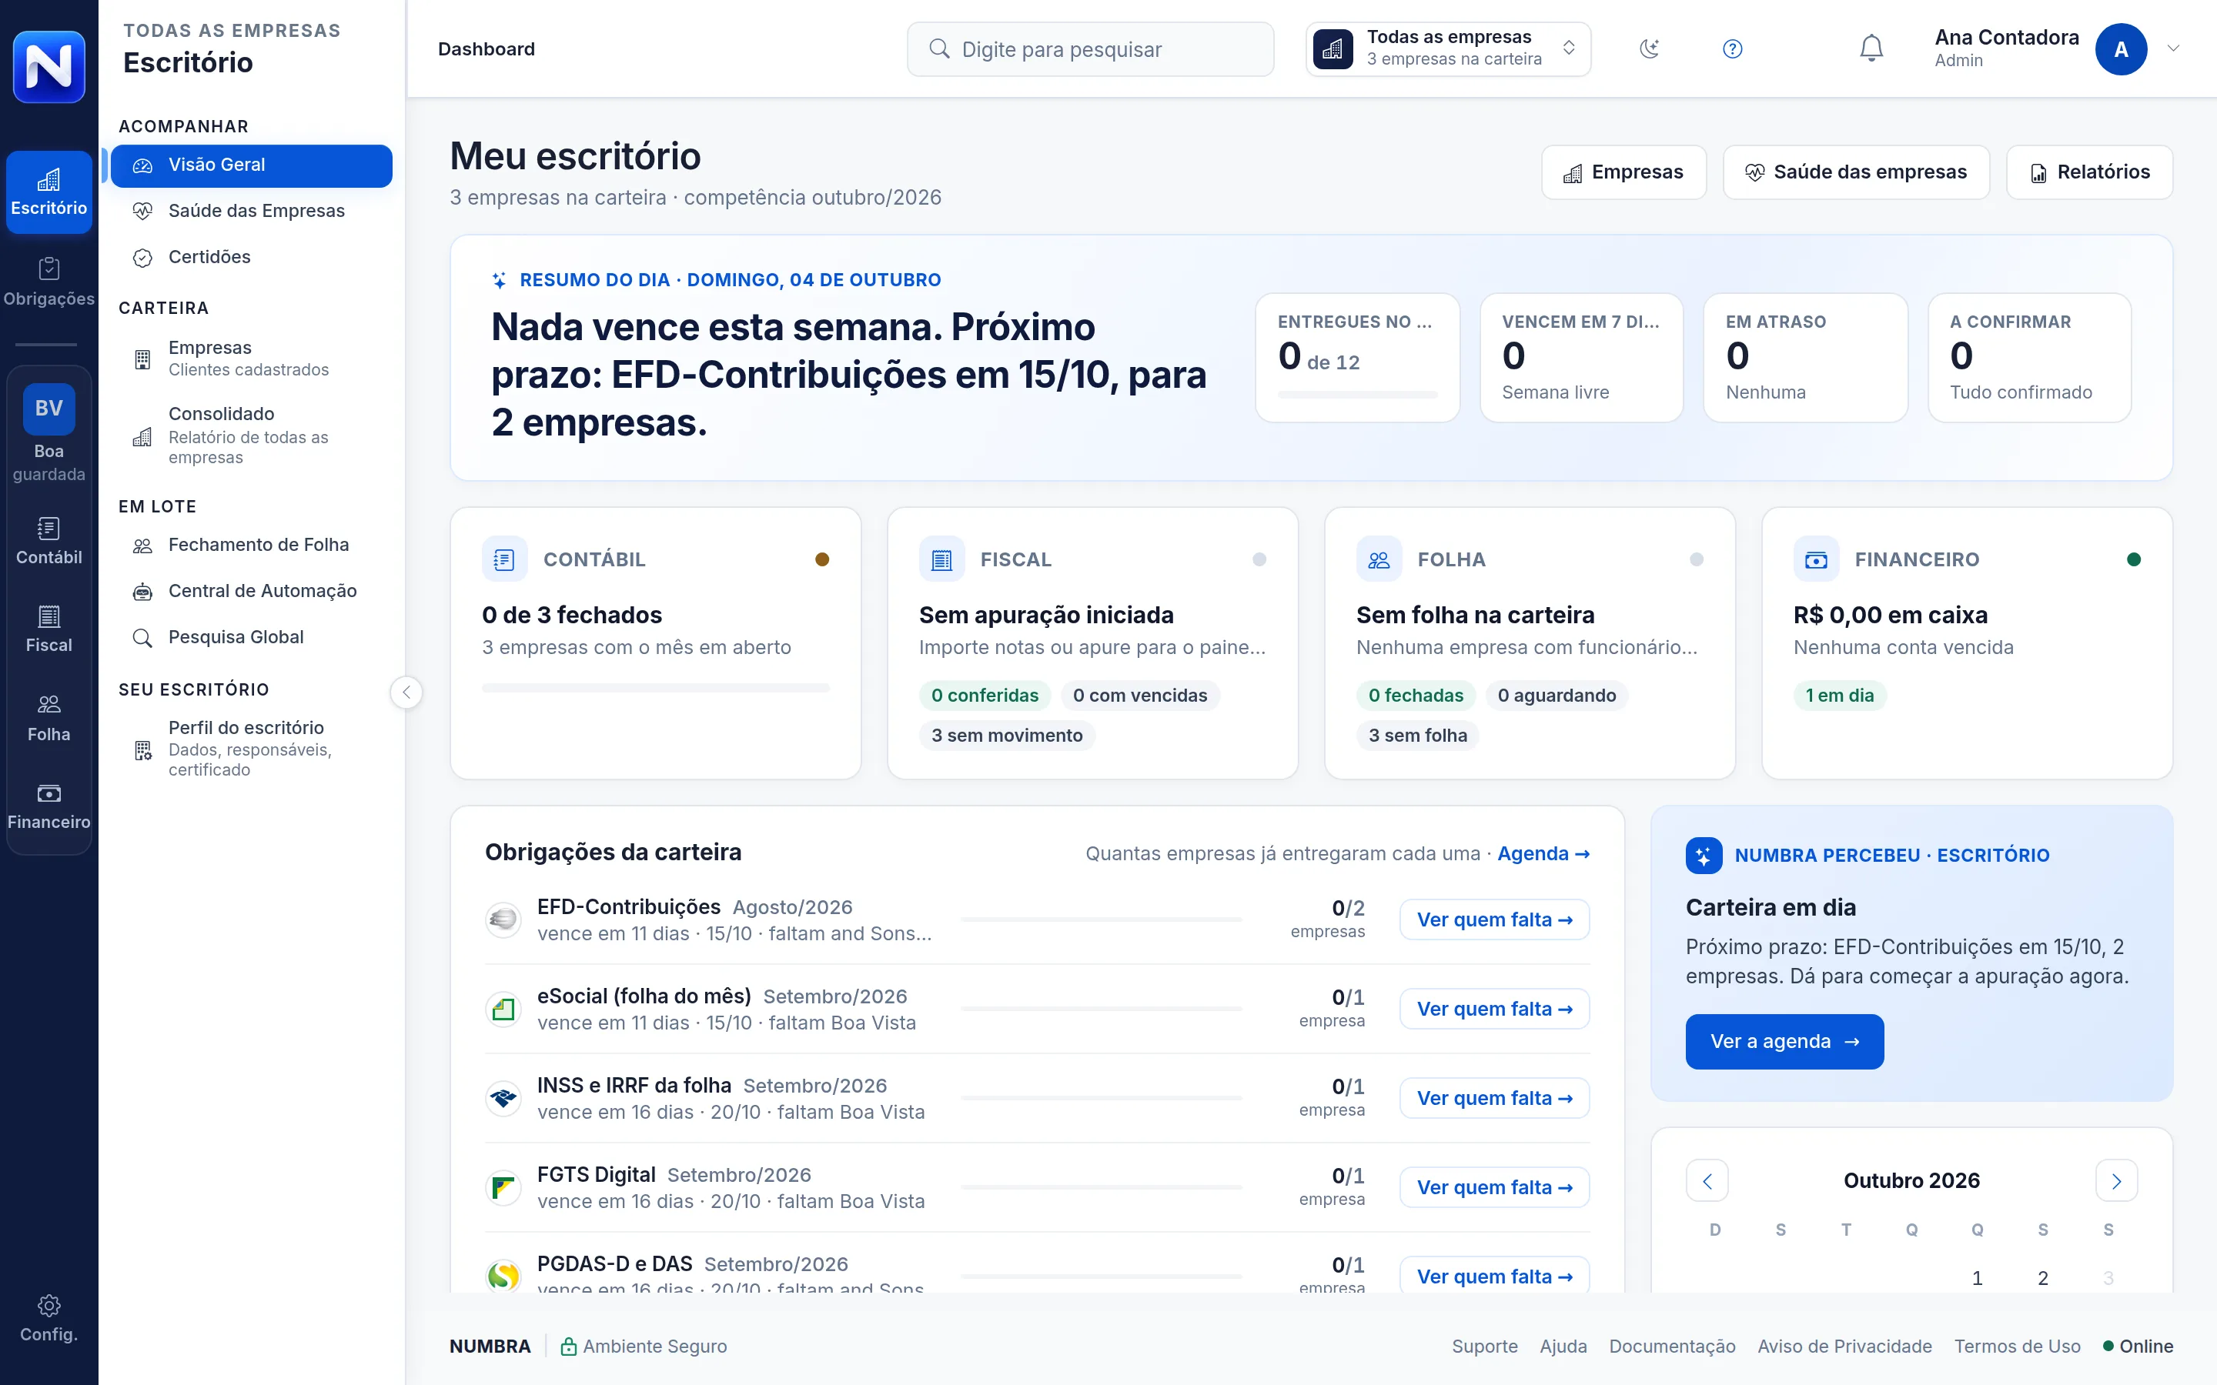Open the Suporte footer link
2217x1385 pixels.
point(1484,1347)
